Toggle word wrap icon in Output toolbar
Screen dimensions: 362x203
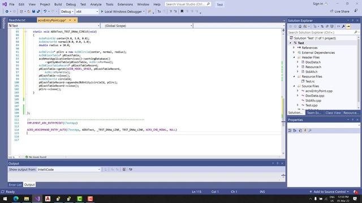[x=131, y=169]
